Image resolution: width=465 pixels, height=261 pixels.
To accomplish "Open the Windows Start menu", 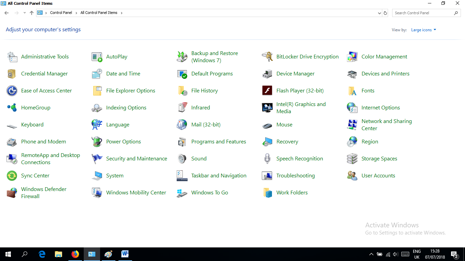I will click(8, 254).
